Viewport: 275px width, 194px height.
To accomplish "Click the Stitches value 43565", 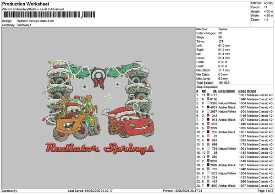I will tap(268, 3).
